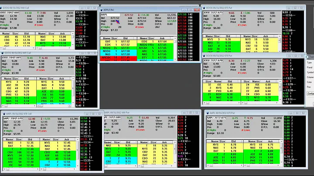Select CBO 72 9.35 ask row in AAPL 680 Put
Screen dimensions: 314x176
(155, 158)
